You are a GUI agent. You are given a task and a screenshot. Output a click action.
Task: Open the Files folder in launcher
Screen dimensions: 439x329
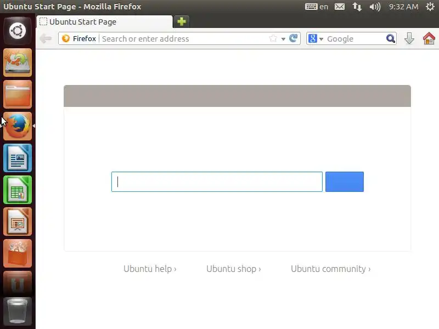click(18, 94)
